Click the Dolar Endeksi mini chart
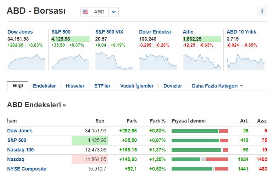This screenshot has width=273, height=179. [158, 61]
